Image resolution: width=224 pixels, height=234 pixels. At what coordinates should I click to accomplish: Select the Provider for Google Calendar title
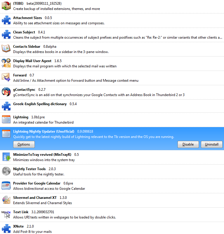click(37, 183)
